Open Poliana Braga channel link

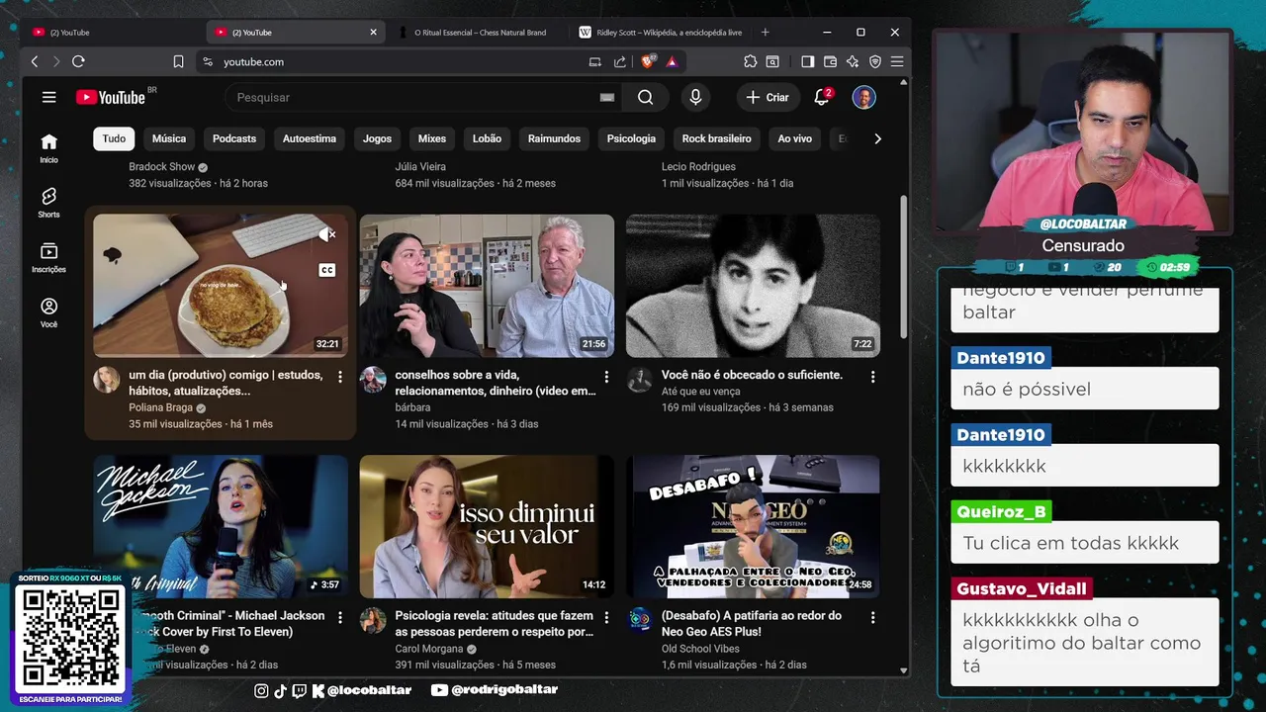tap(160, 407)
